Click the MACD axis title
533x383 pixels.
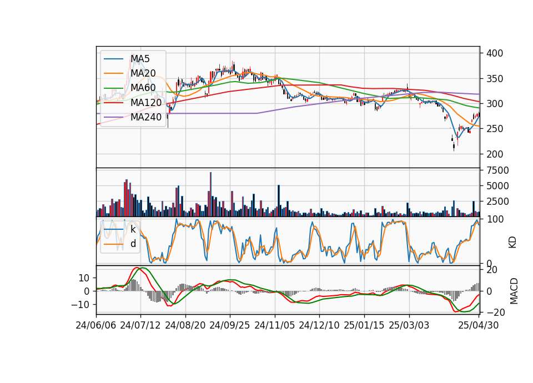click(x=514, y=291)
